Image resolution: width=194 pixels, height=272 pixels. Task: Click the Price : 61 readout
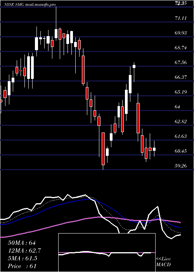(22, 266)
